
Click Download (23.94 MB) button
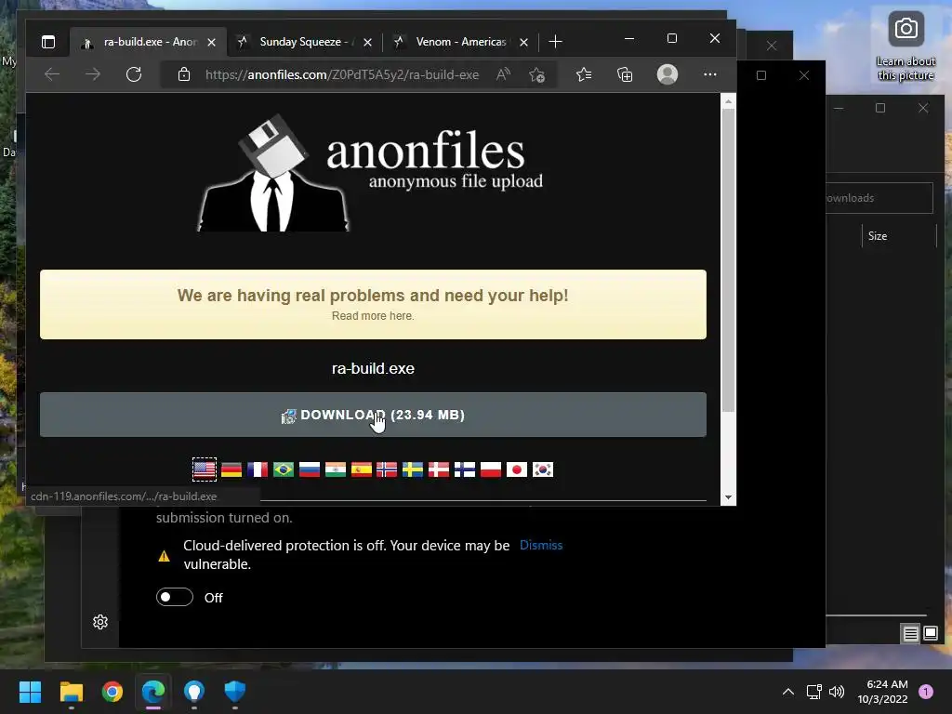pyautogui.click(x=373, y=415)
